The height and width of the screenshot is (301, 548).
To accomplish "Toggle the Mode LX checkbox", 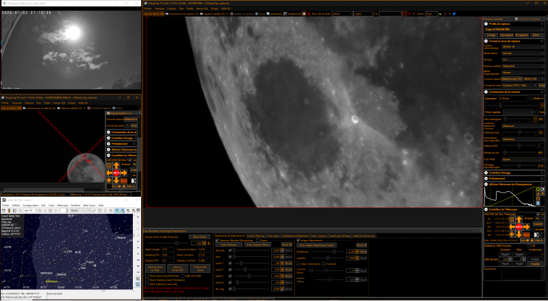I will coord(530,98).
